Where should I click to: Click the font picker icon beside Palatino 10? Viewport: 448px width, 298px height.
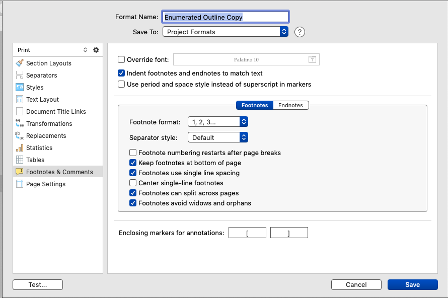pyautogui.click(x=312, y=60)
